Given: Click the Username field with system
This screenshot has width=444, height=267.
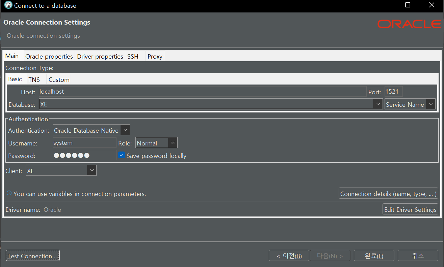Looking at the screenshot, I should point(84,143).
